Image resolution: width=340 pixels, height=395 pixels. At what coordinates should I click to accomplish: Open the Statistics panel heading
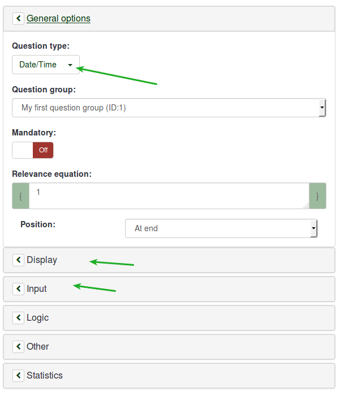(45, 376)
